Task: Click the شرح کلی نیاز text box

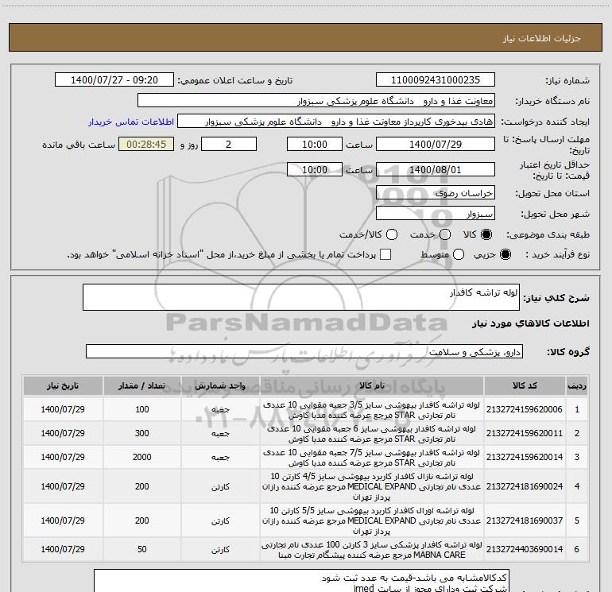Action: [x=301, y=297]
